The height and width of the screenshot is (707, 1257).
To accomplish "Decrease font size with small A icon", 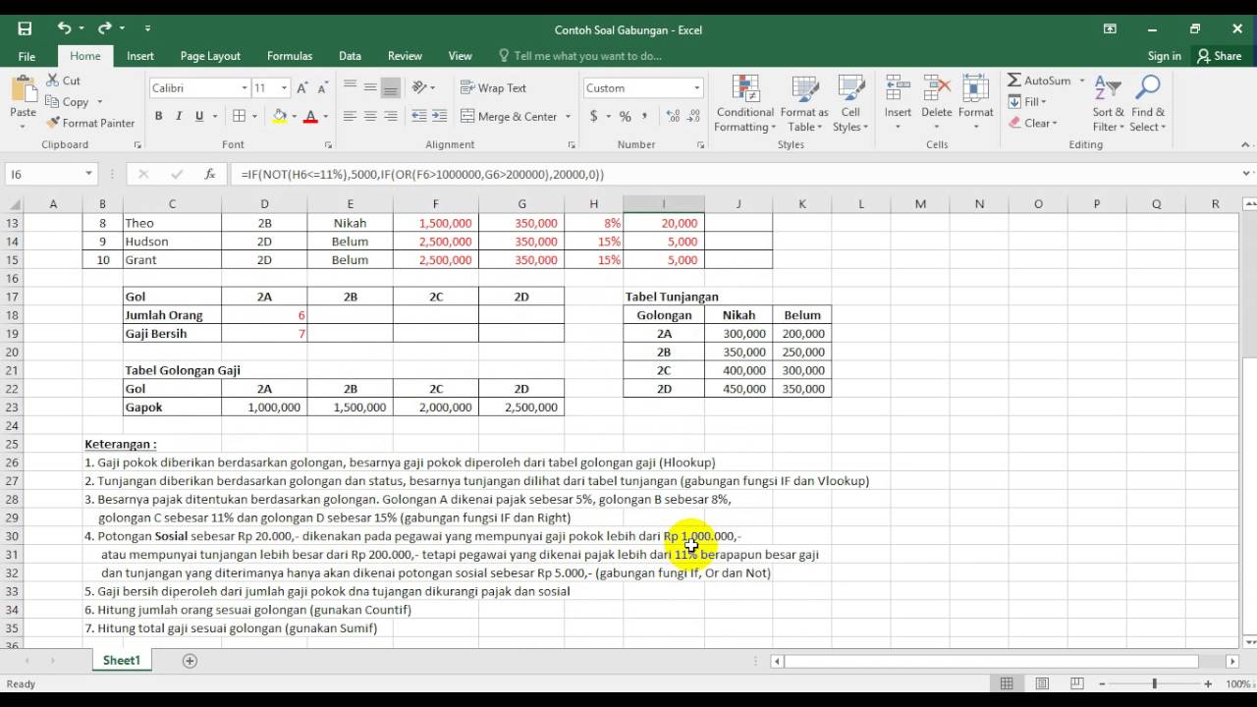I will click(324, 87).
